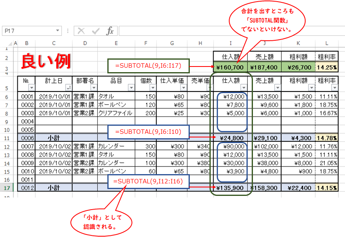
Task: Expand the Name Box dropdown arrow
Action: click(58, 31)
